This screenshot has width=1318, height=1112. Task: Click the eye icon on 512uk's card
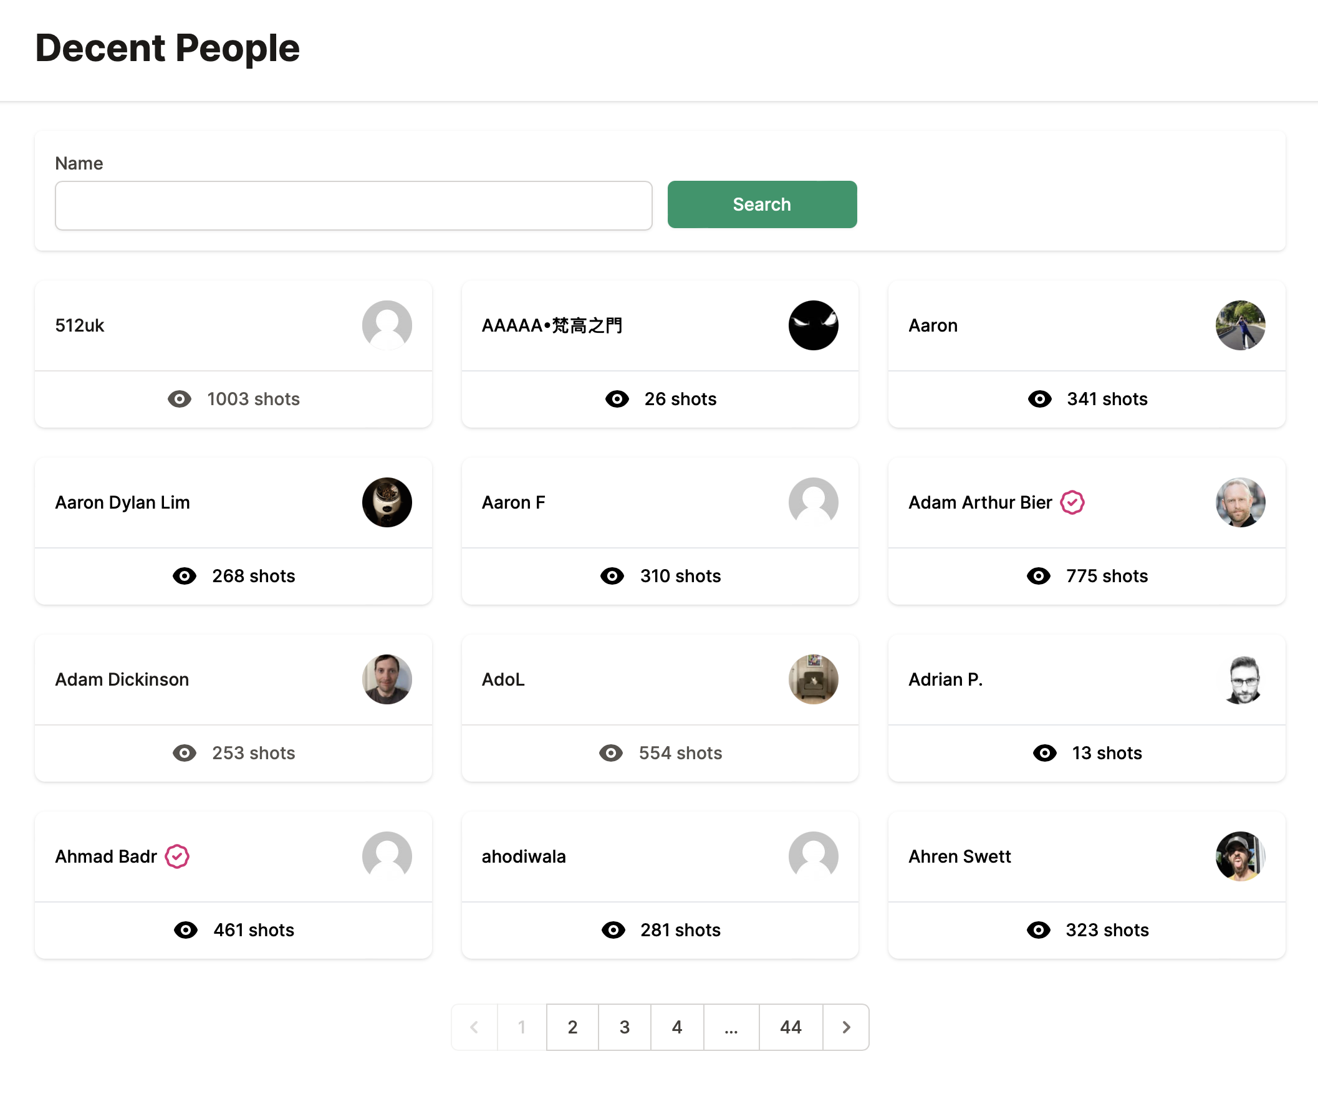click(180, 399)
